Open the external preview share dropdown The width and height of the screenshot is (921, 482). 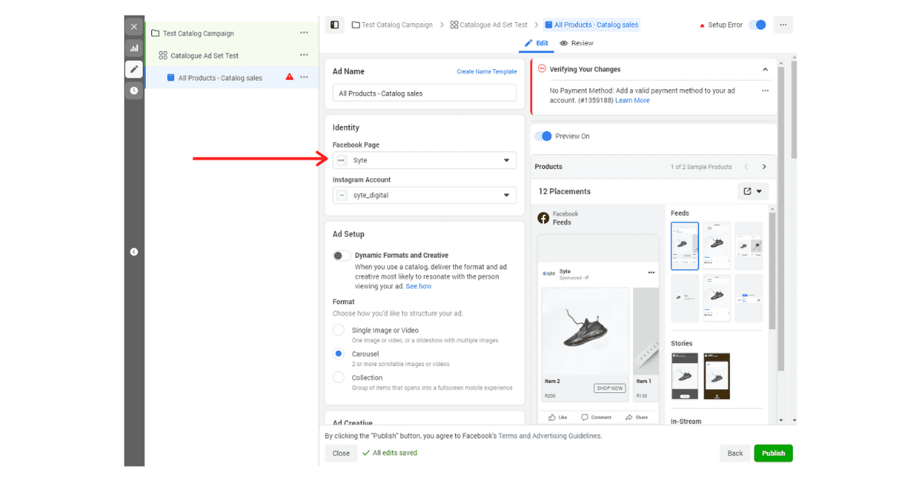click(753, 191)
